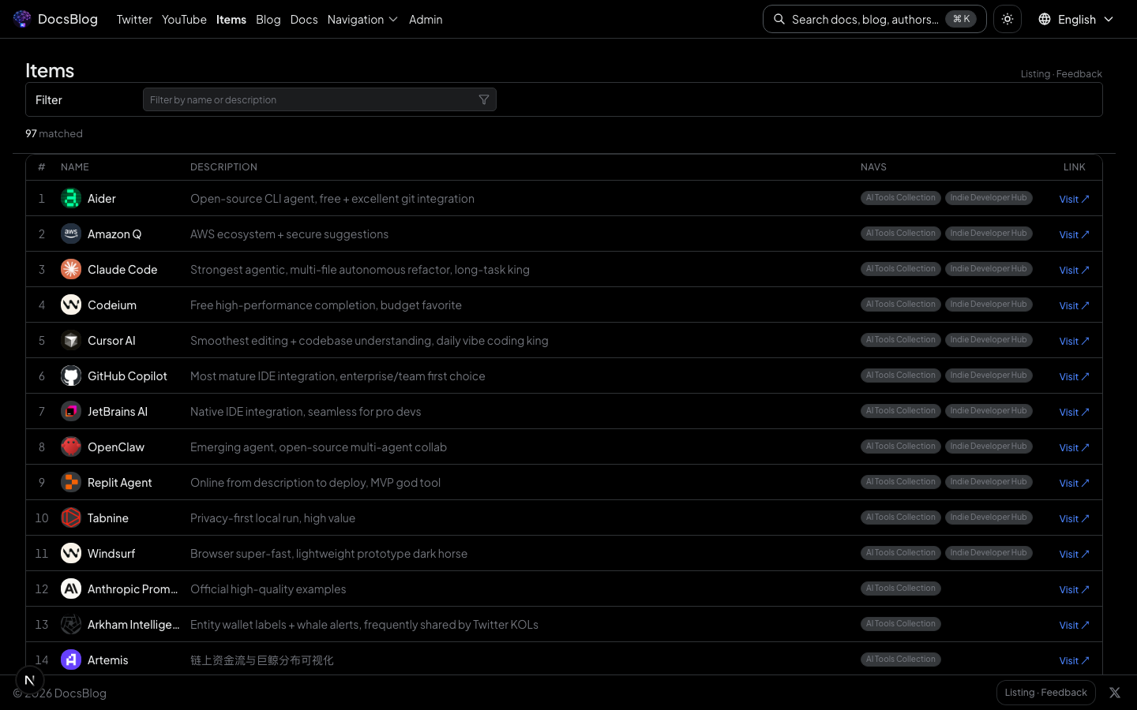Viewport: 1137px width, 710px height.
Task: Open the YouTube nav item
Action: [184, 19]
